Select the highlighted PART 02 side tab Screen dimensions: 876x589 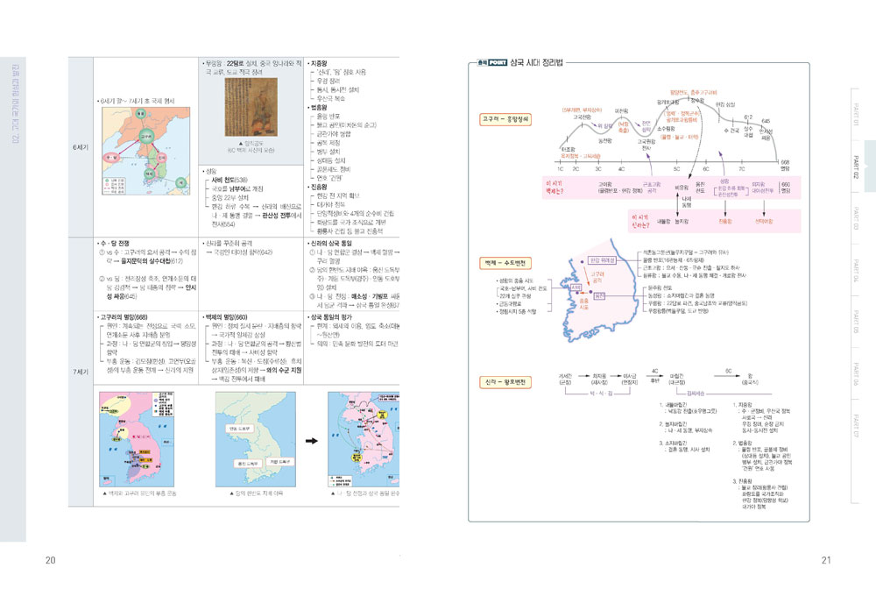click(x=856, y=167)
